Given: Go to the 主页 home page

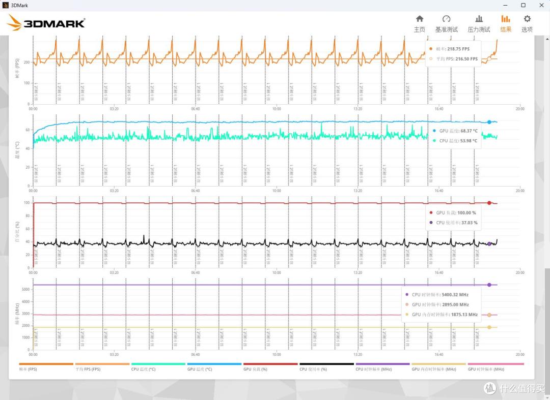Looking at the screenshot, I should click(x=420, y=24).
